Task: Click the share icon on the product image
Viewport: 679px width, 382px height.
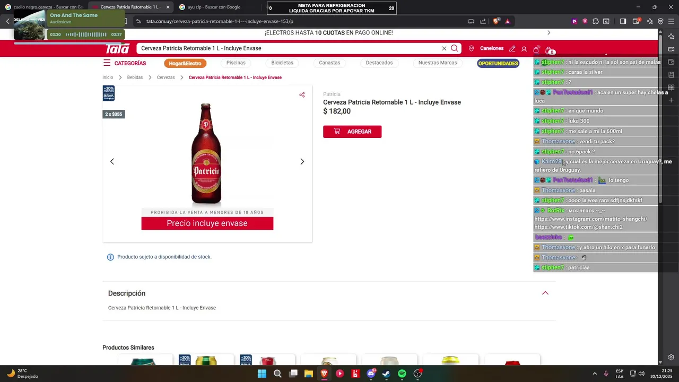Action: click(302, 95)
